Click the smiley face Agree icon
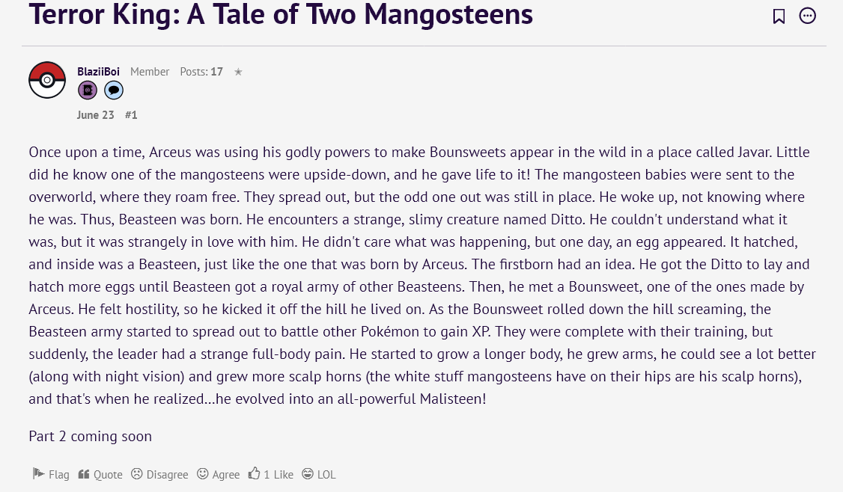The image size is (843, 492). click(x=203, y=474)
